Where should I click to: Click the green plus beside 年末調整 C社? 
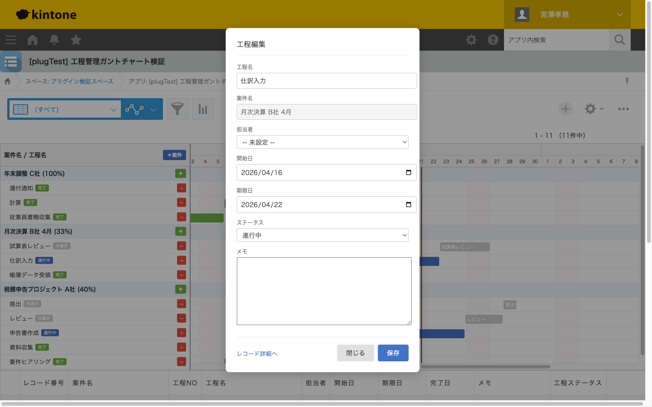click(x=181, y=174)
